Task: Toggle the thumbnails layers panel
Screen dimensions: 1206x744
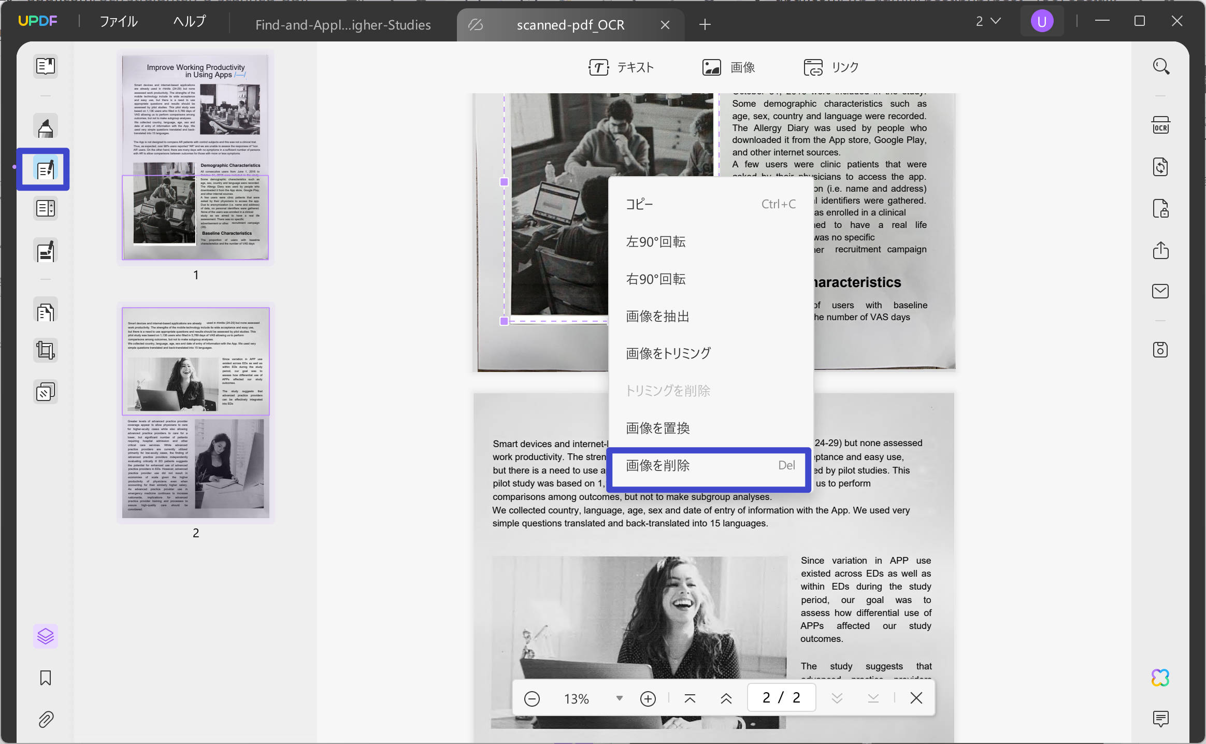Action: pyautogui.click(x=46, y=636)
